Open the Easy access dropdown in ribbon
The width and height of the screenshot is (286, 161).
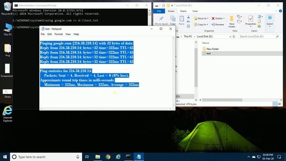(240, 22)
